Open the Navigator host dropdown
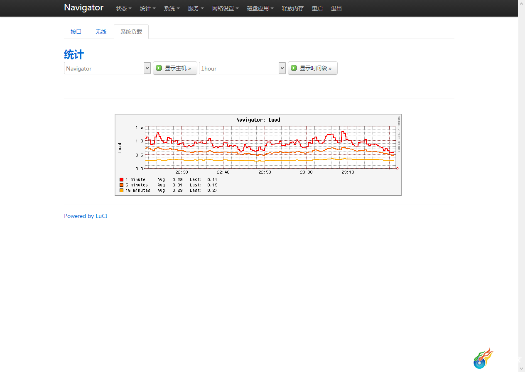Image resolution: width=525 pixels, height=372 pixels. pos(108,69)
